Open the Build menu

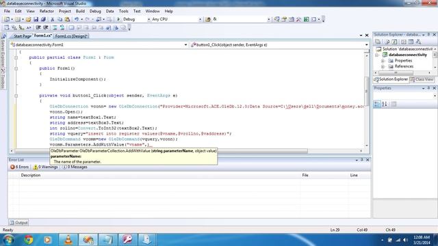[x=80, y=11]
